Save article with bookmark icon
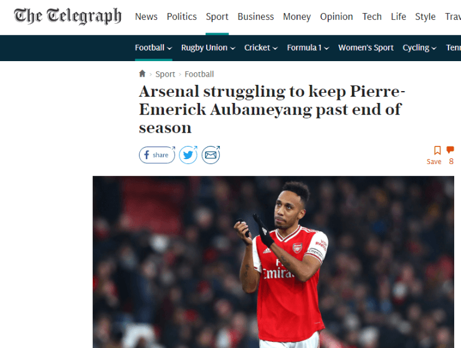The image size is (461, 348). pyautogui.click(x=437, y=150)
